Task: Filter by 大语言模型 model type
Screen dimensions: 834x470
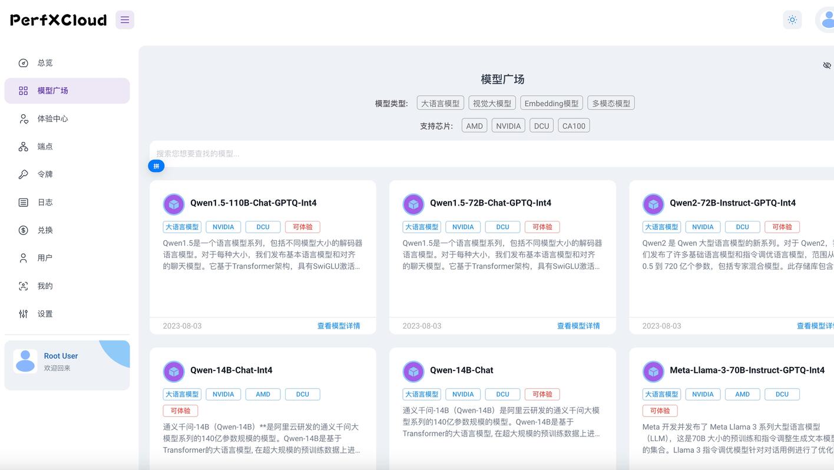Action: pos(441,103)
